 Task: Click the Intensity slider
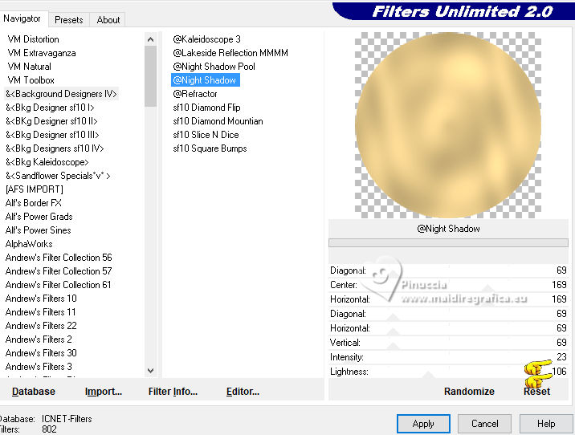point(448,357)
